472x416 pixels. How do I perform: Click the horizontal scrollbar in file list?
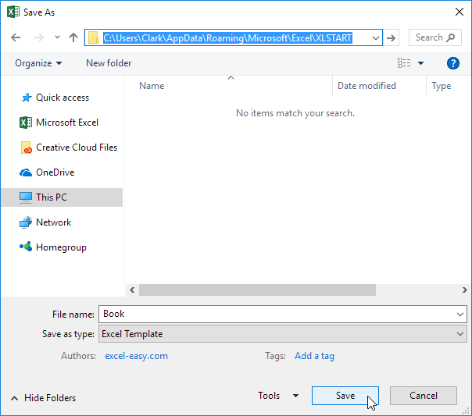[258, 290]
